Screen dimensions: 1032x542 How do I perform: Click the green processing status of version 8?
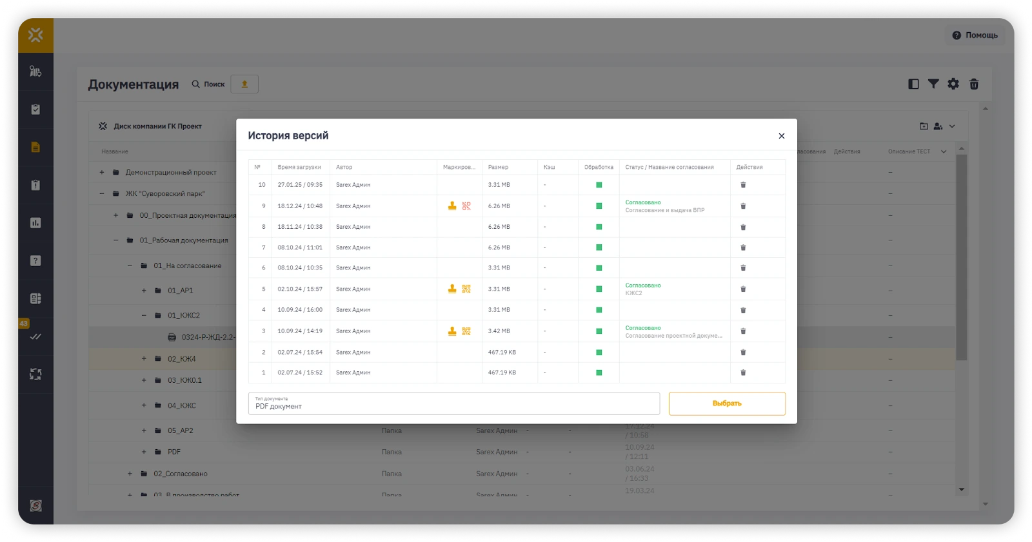(599, 227)
